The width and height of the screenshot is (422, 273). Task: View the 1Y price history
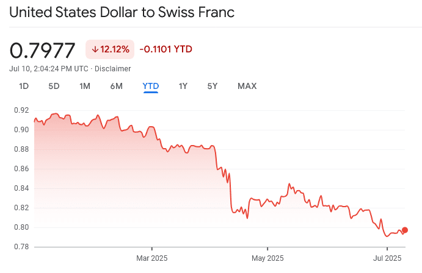tap(183, 86)
